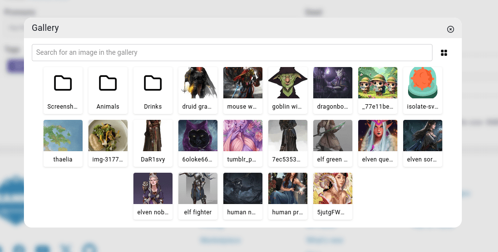Select the DaR1svy image
This screenshot has height=252, width=498.
(153, 143)
